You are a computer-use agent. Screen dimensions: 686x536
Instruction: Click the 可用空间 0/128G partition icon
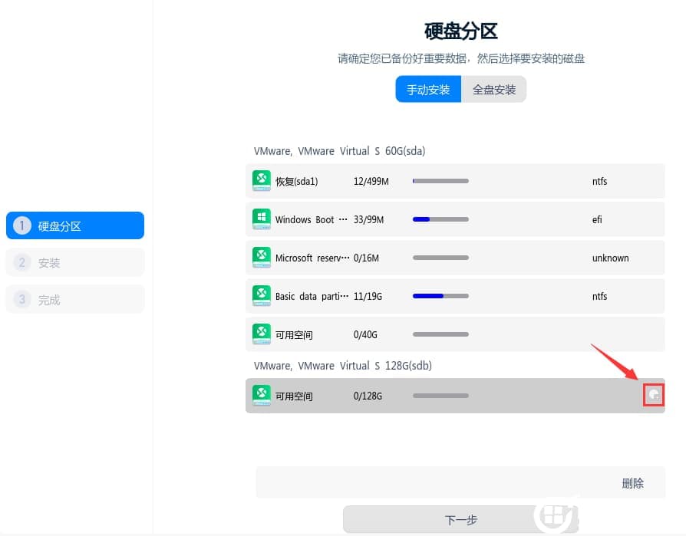click(x=262, y=396)
